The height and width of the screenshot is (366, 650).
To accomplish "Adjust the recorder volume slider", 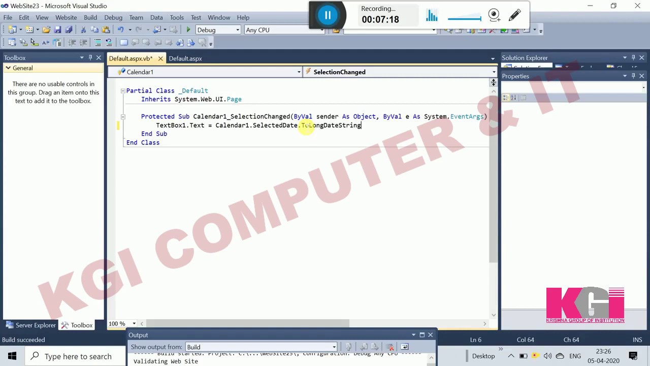I will click(x=465, y=19).
